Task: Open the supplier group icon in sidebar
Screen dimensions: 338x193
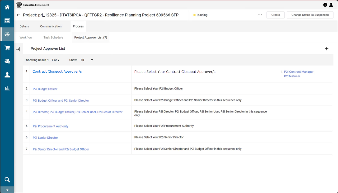Action: pos(7,61)
